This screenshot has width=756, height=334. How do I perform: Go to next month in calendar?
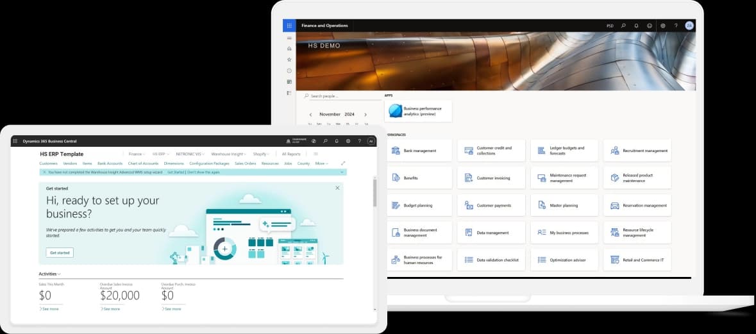(x=365, y=114)
